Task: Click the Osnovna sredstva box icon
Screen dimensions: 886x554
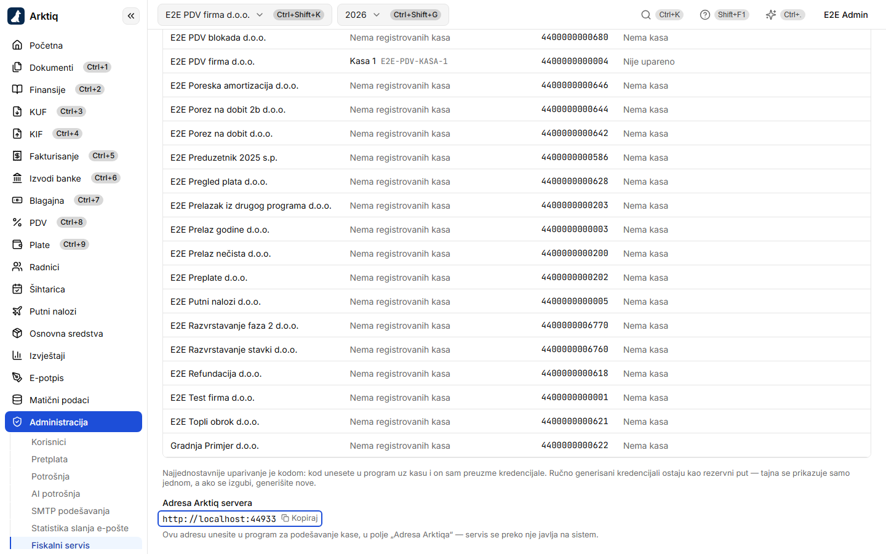Action: tap(17, 333)
